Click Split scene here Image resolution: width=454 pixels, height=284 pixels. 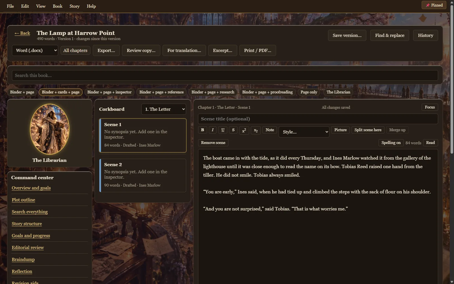click(x=368, y=130)
